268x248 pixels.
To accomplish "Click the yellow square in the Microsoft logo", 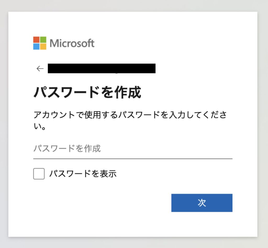I will [x=43, y=46].
